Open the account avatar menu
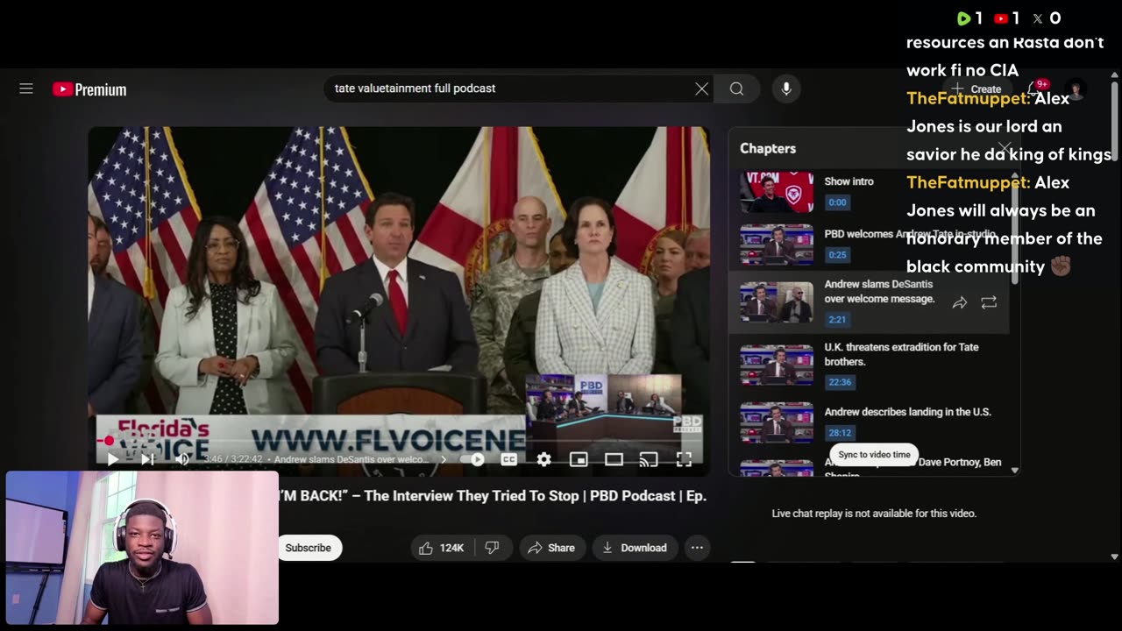The width and height of the screenshot is (1122, 631). 1076,89
